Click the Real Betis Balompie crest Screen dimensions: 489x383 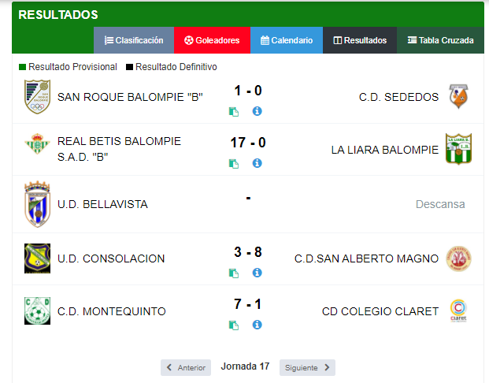coord(37,144)
